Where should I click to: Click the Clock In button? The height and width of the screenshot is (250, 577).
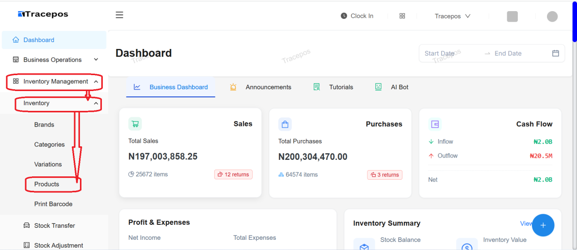click(357, 16)
